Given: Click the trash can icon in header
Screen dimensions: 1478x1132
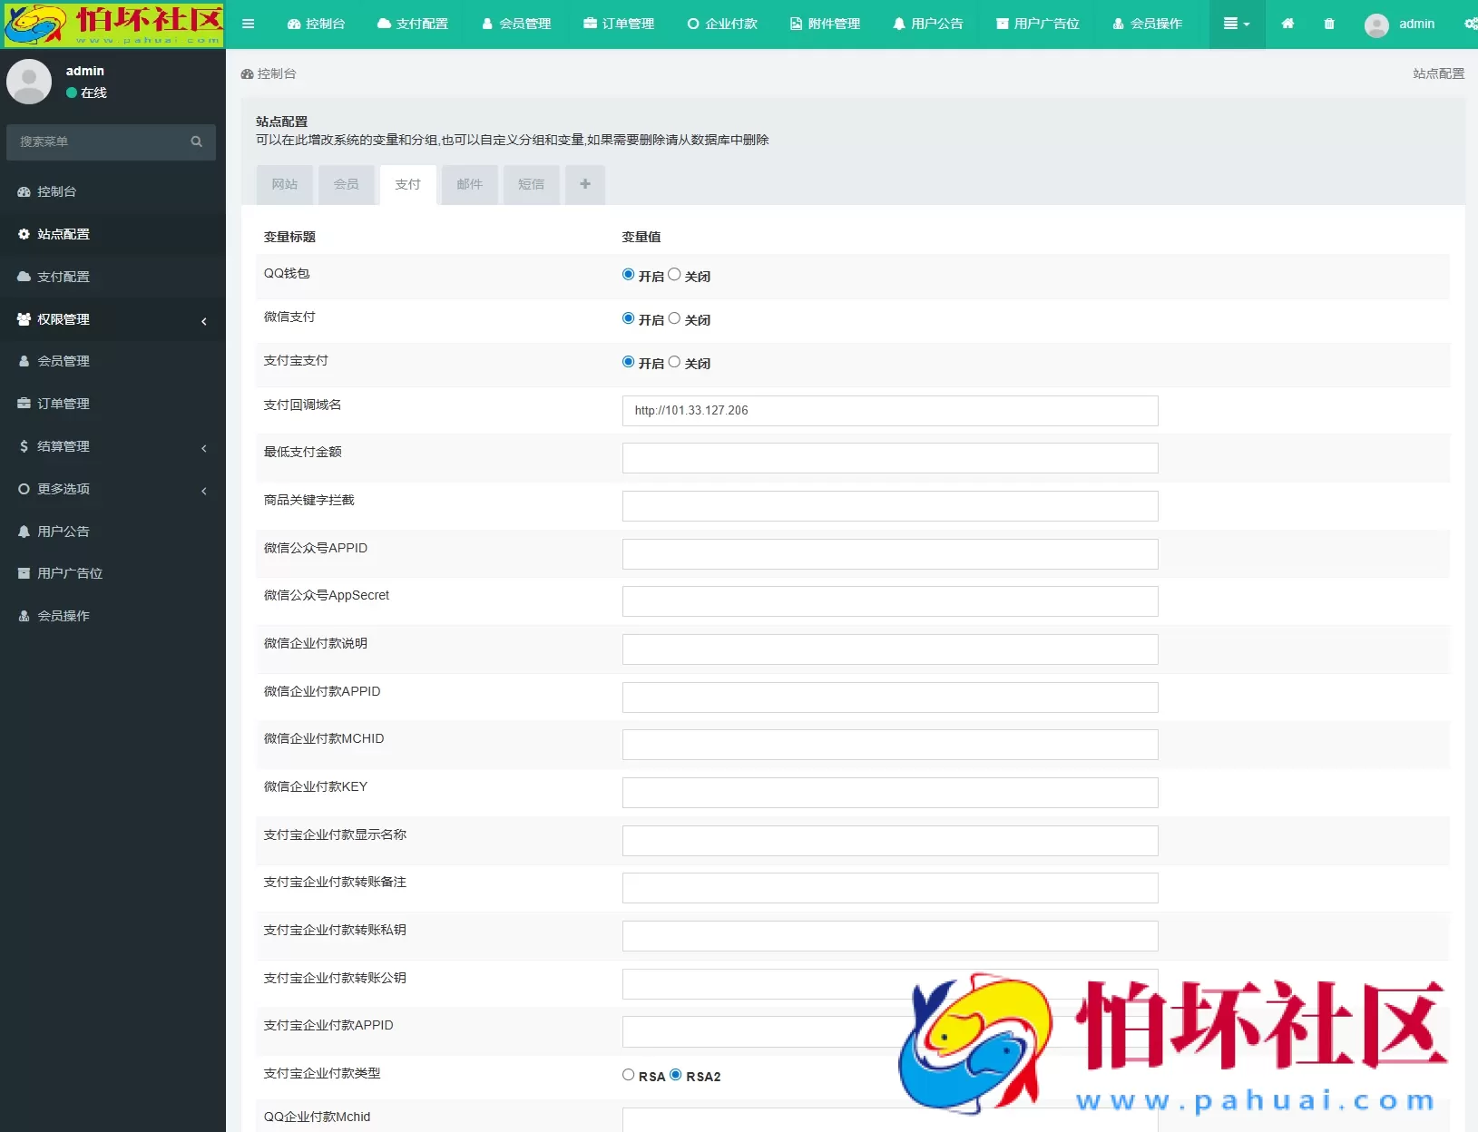Looking at the screenshot, I should (x=1329, y=24).
